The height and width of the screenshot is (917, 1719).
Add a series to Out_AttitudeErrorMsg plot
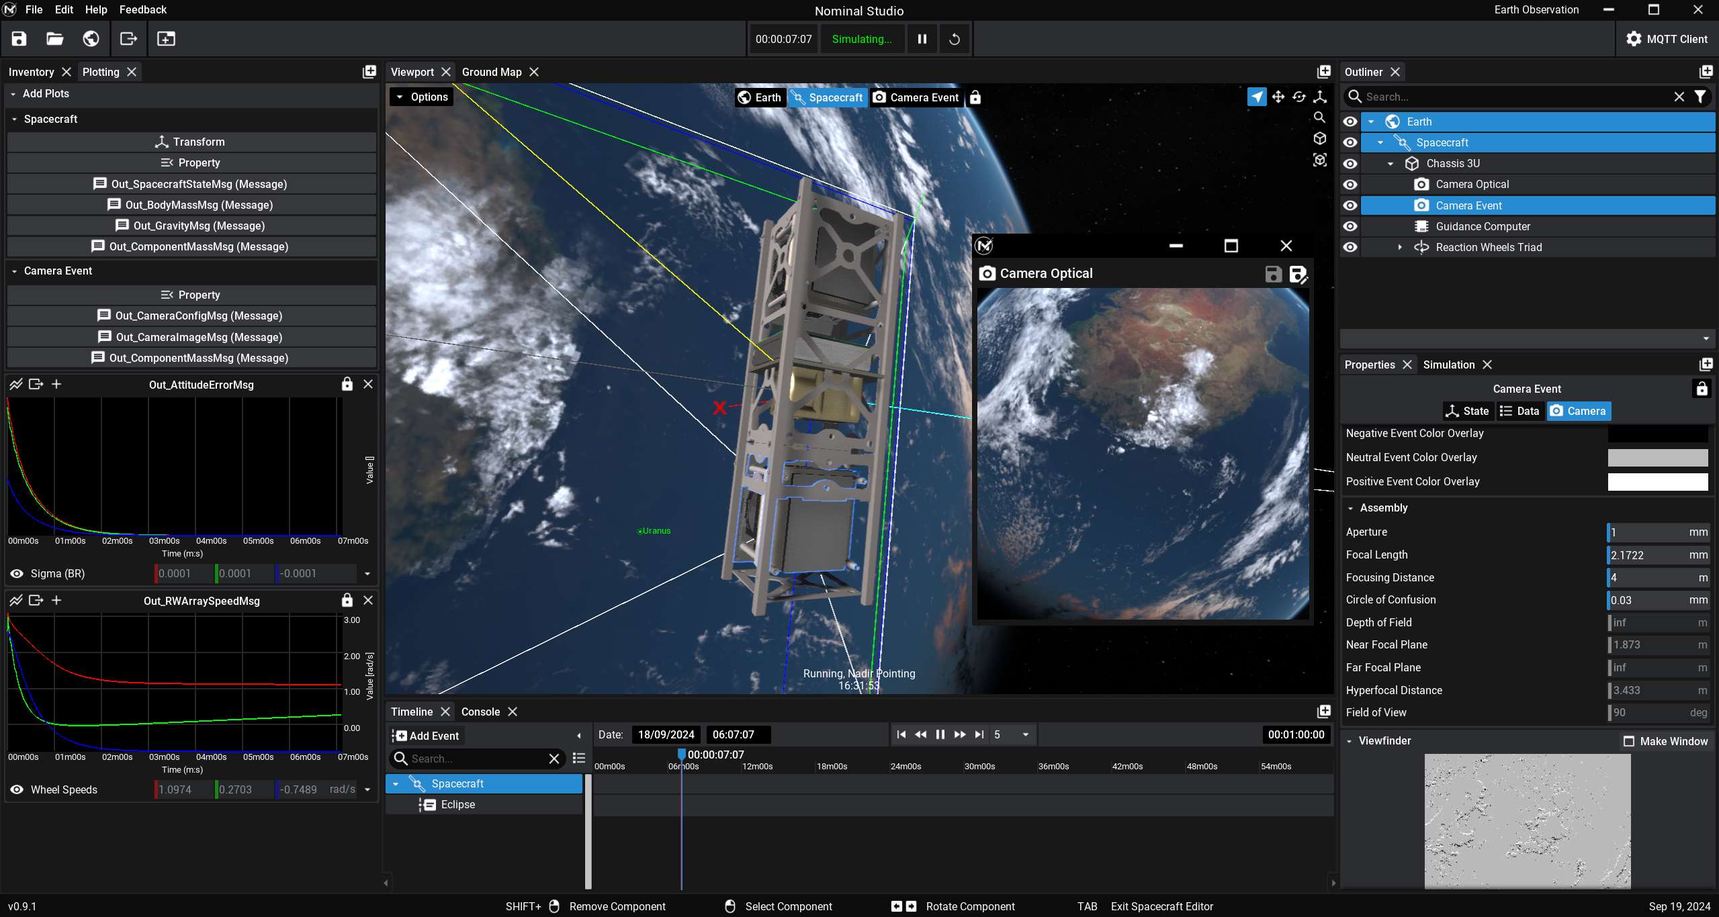[56, 384]
